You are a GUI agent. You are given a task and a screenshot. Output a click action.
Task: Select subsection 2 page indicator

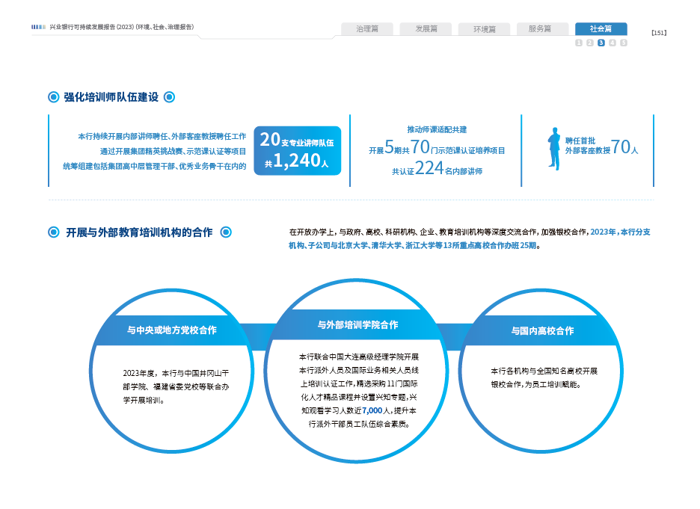[590, 43]
